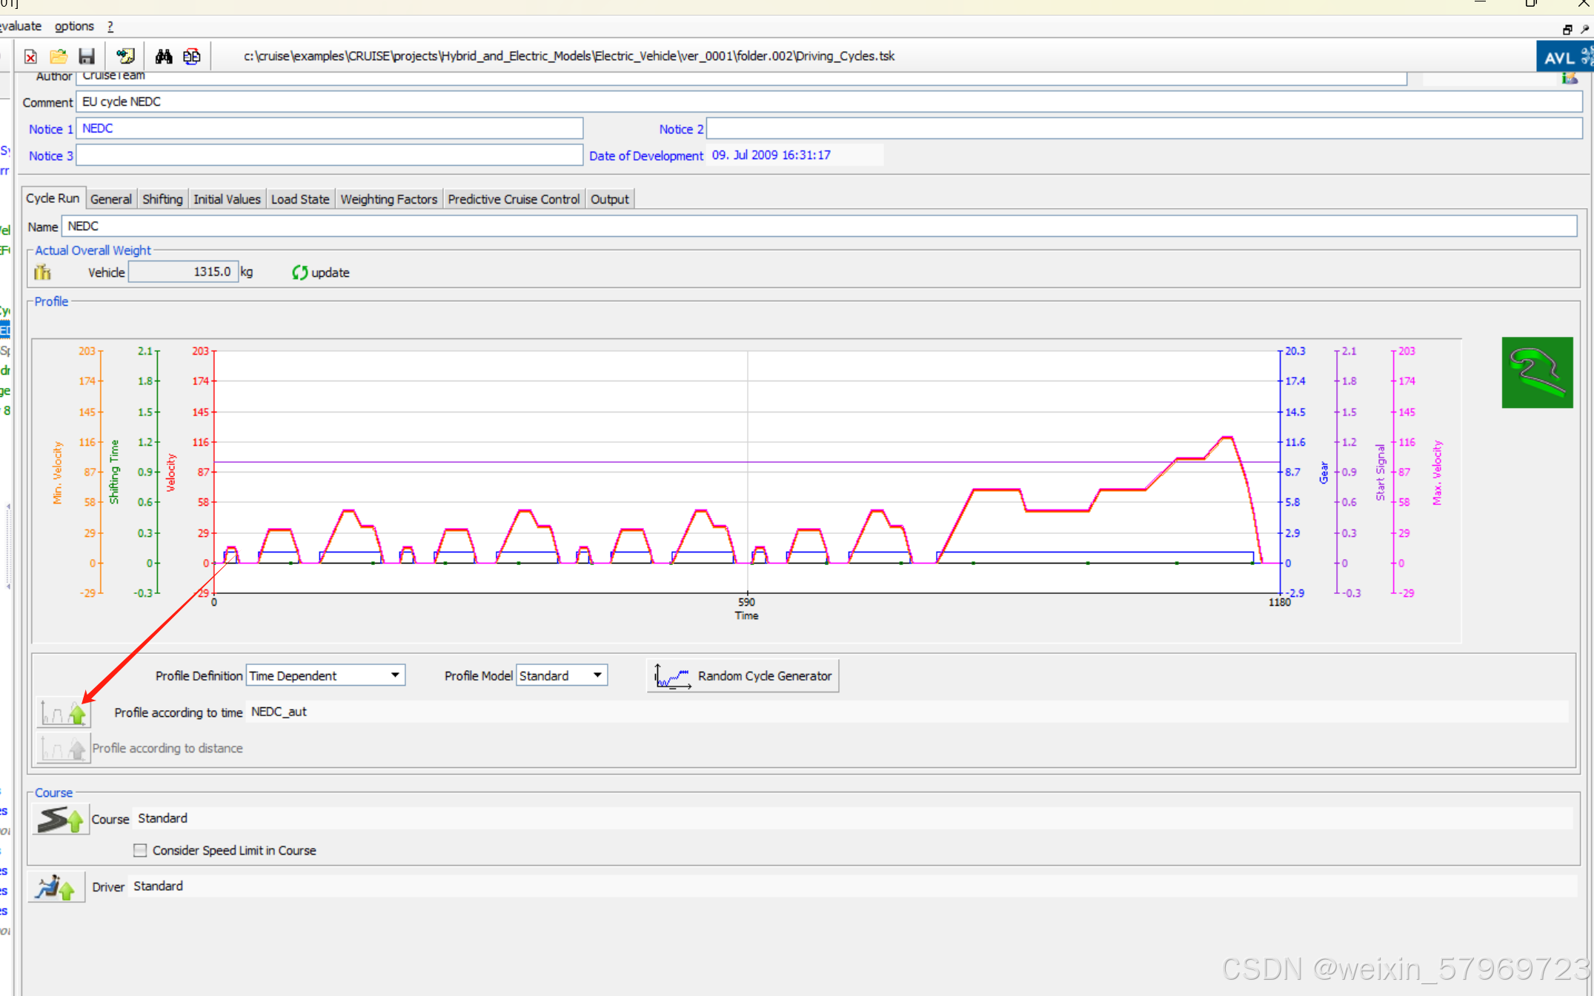Viewport: 1594px width, 996px height.
Task: Click the green race track thumbnail
Action: point(1536,372)
